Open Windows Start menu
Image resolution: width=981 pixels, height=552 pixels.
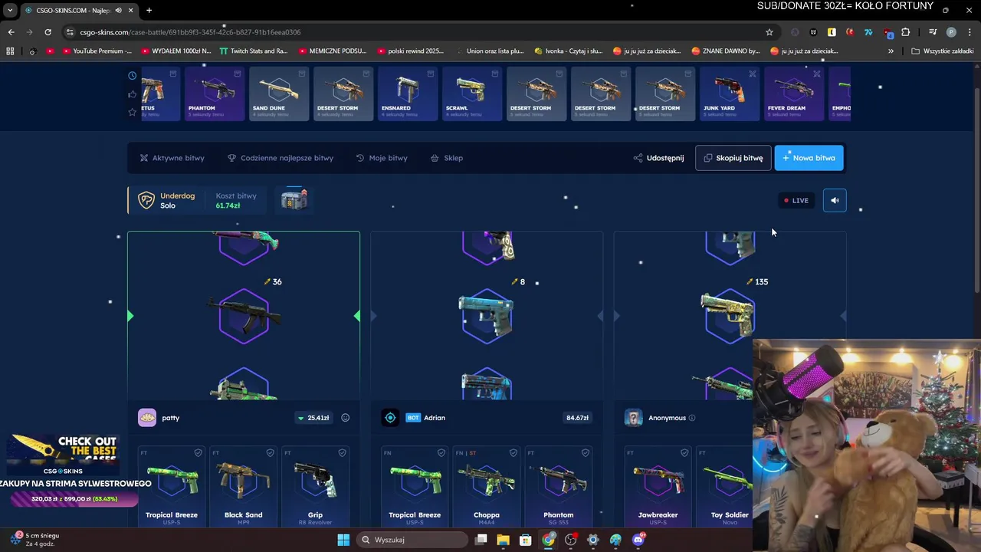[343, 540]
